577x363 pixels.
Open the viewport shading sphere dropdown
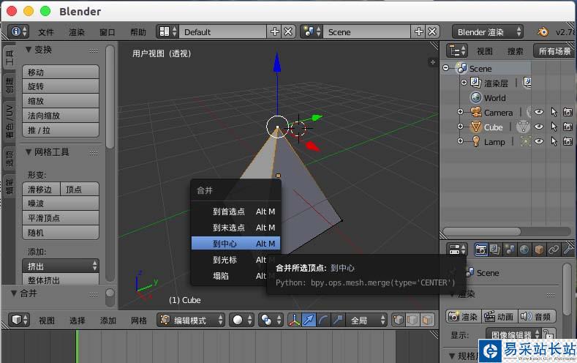[x=241, y=320]
